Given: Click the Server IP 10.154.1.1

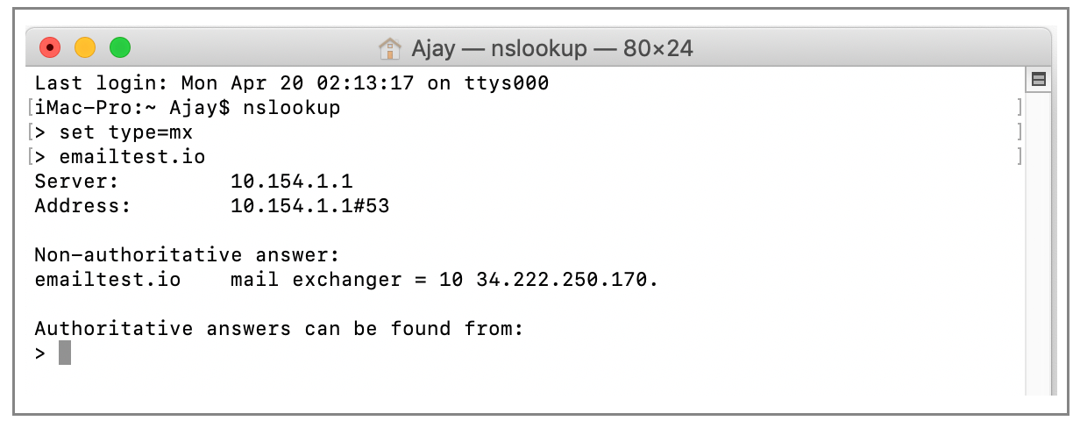Looking at the screenshot, I should point(291,182).
